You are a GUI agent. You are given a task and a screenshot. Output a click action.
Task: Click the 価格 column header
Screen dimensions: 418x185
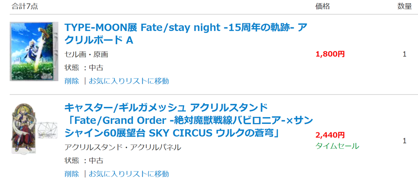click(323, 6)
